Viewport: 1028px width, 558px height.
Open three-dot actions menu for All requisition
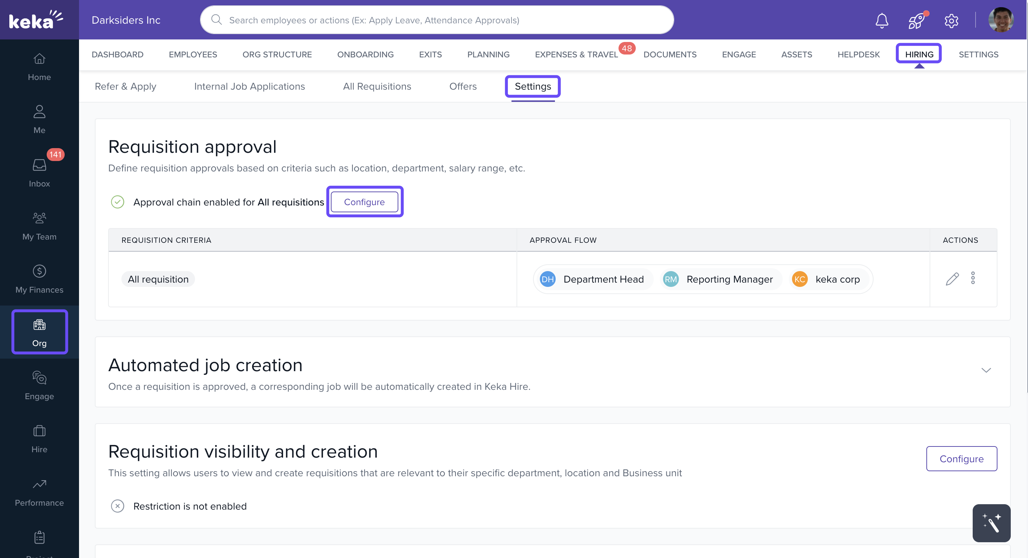(x=973, y=278)
